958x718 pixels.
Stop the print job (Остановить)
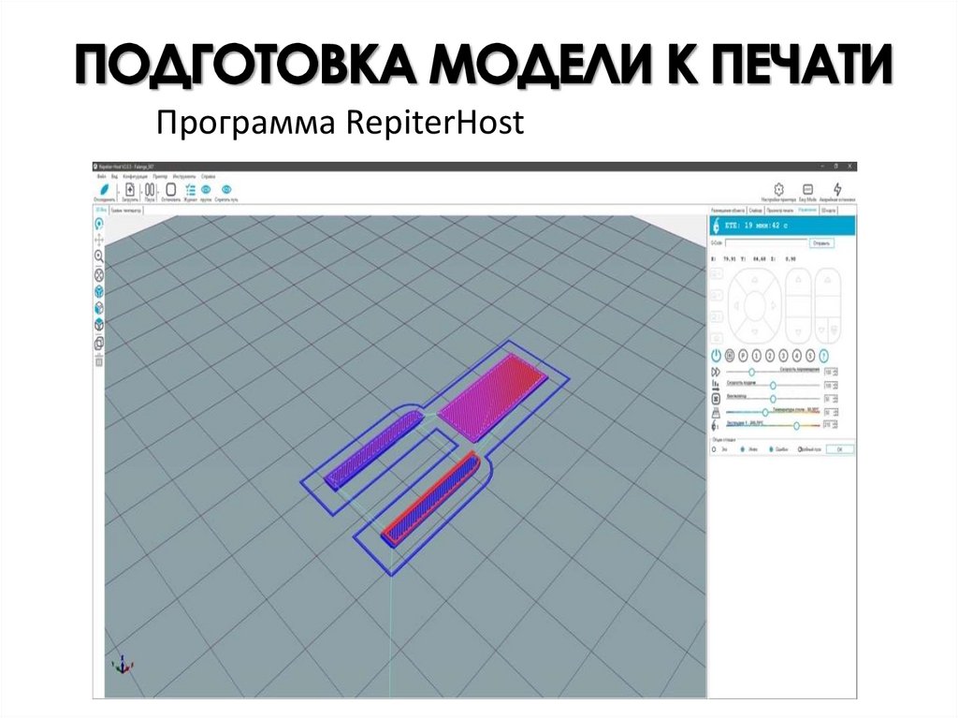(x=171, y=190)
